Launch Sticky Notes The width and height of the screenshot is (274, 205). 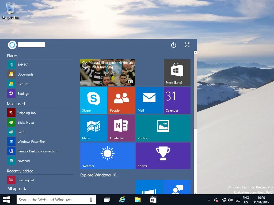[x=40, y=122]
